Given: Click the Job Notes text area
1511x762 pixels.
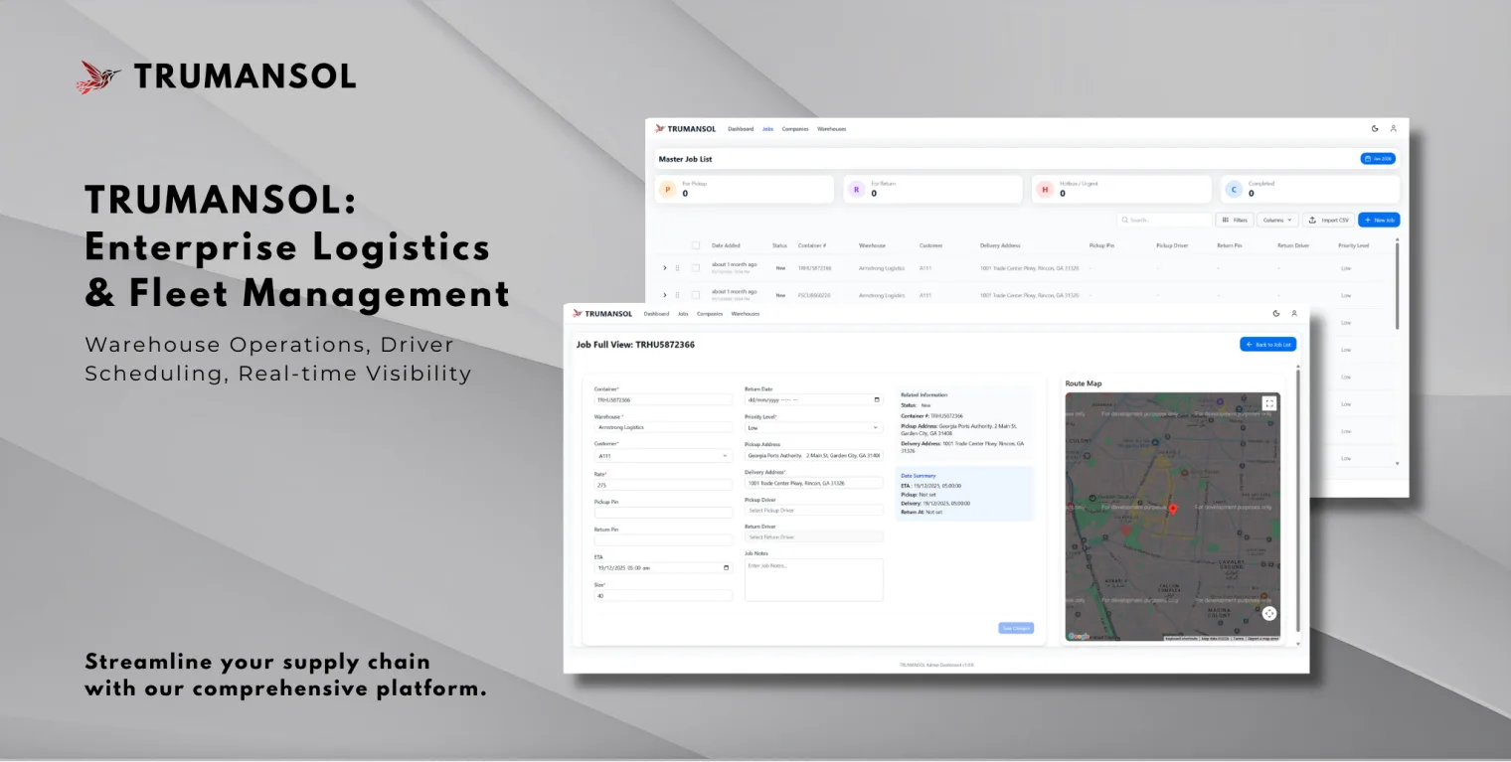Looking at the screenshot, I should (813, 579).
